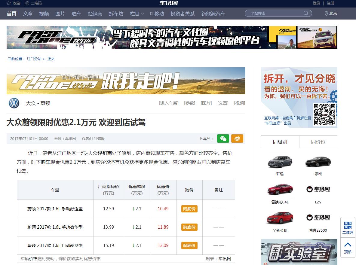The height and width of the screenshot is (265, 356).
Task: Open the 图片 navigation item
Action: click(x=60, y=14)
